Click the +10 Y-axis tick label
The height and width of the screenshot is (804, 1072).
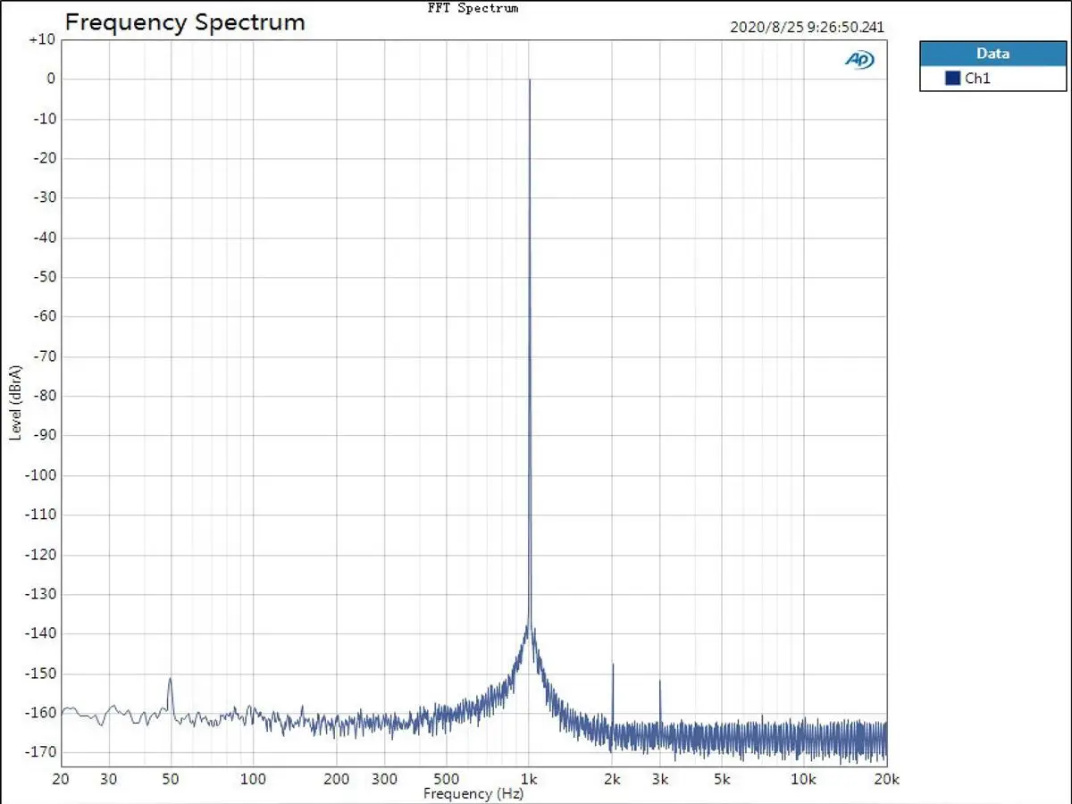(x=42, y=39)
